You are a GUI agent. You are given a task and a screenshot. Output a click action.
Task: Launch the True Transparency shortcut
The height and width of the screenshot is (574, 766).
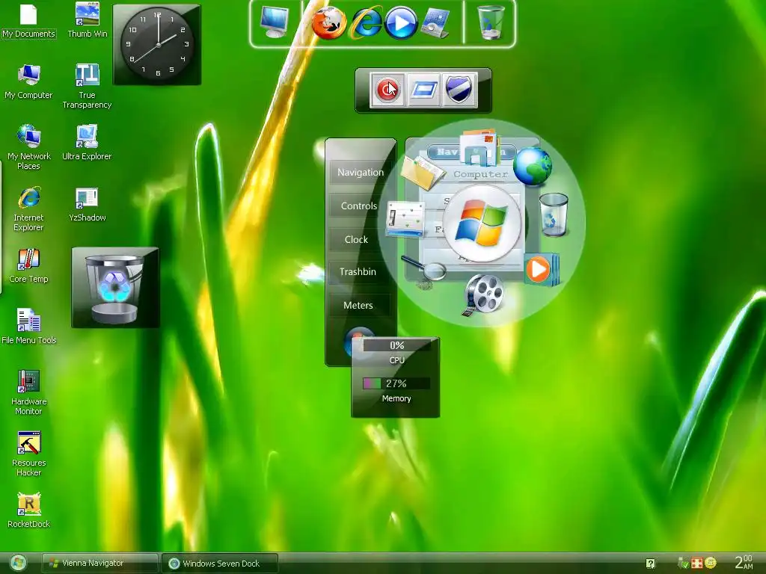(87, 87)
